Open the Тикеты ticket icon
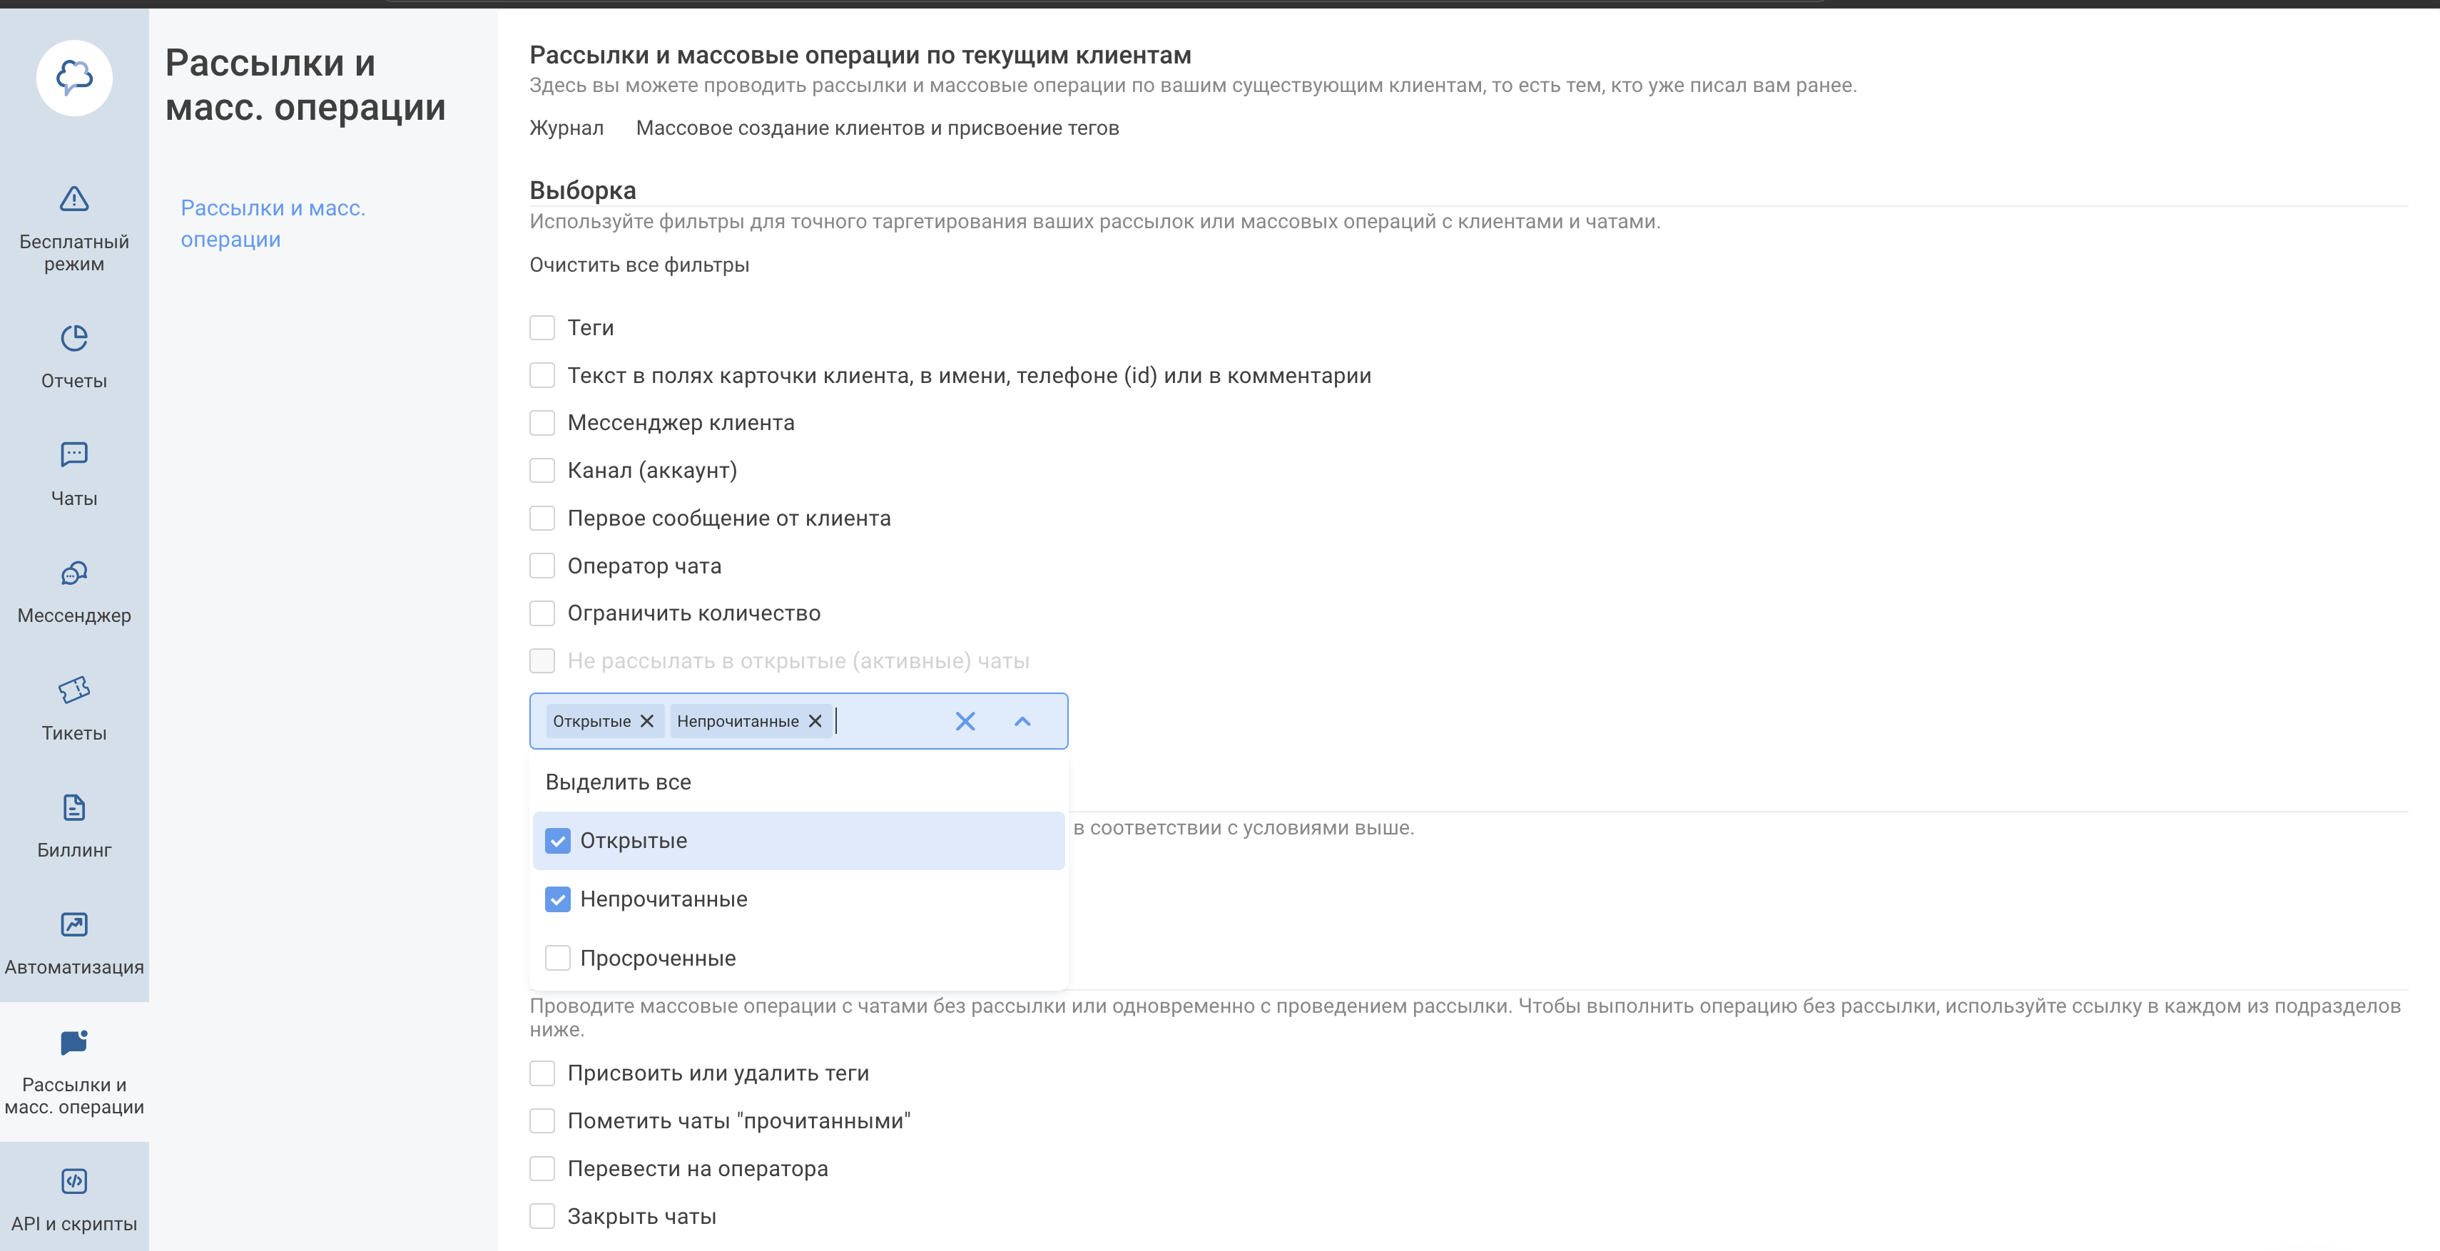2440x1251 pixels. click(x=74, y=690)
